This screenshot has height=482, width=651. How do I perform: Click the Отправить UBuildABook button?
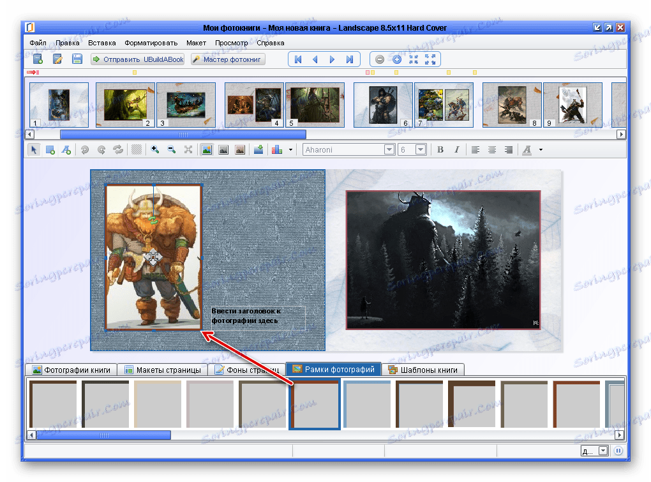(x=138, y=59)
